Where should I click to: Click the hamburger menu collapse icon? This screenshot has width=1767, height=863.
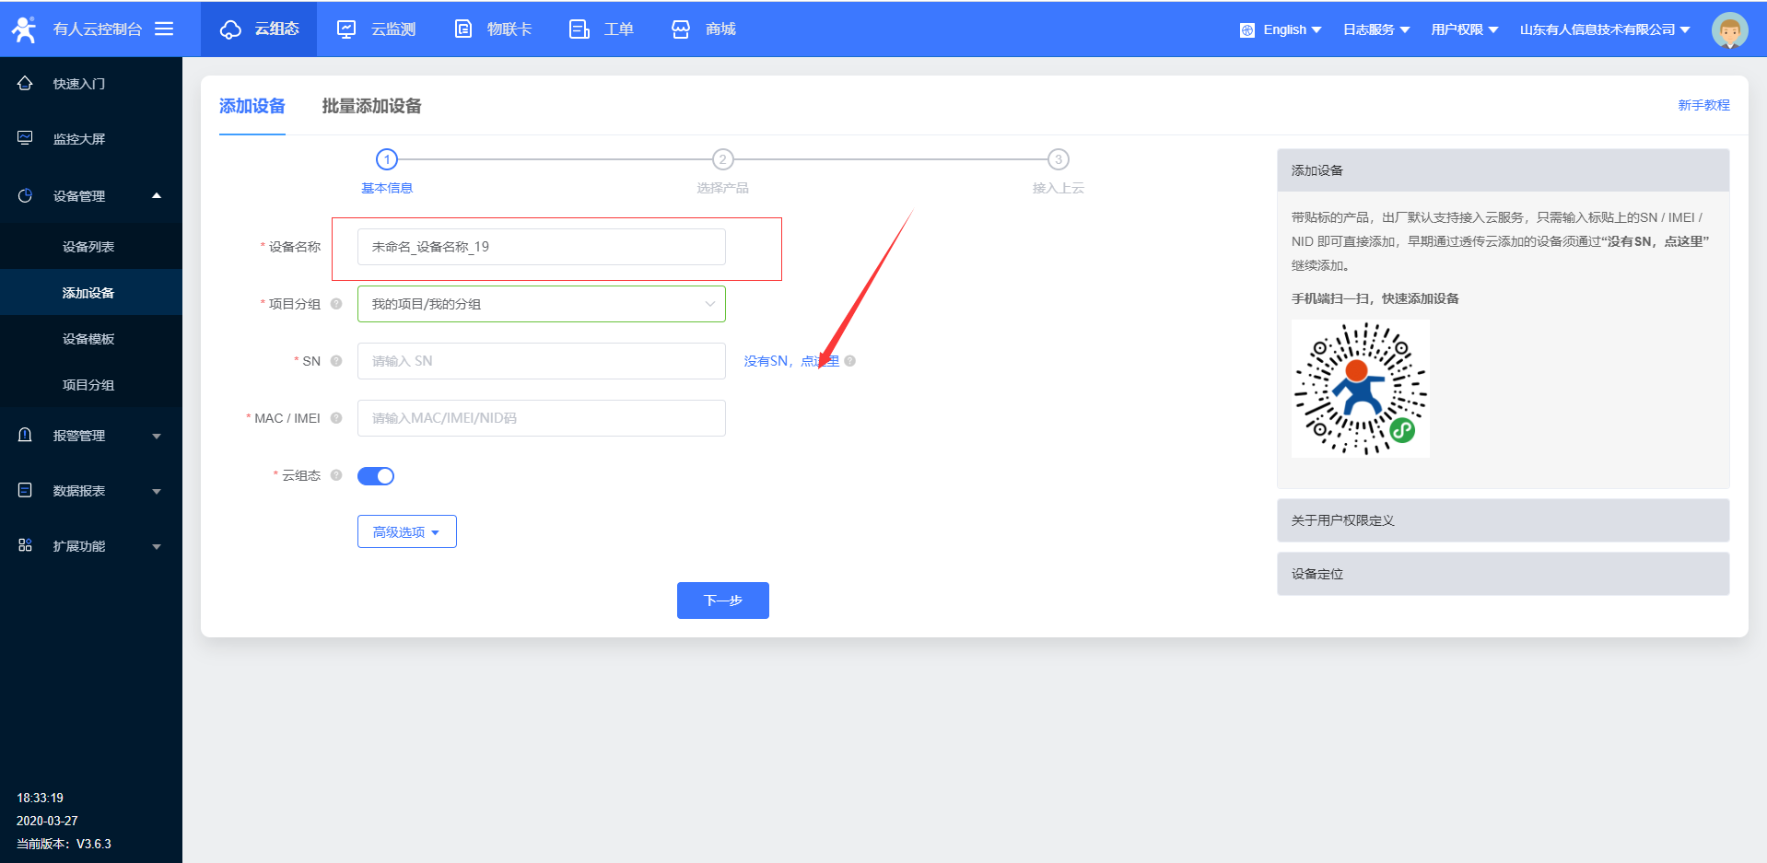point(164,29)
